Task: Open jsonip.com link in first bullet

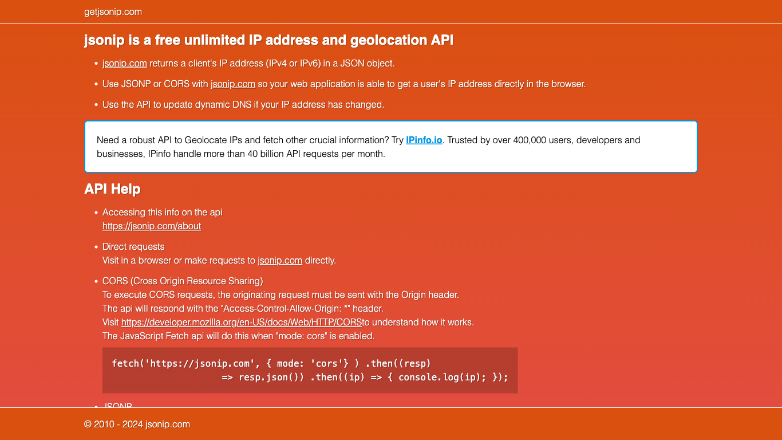Action: coord(125,63)
